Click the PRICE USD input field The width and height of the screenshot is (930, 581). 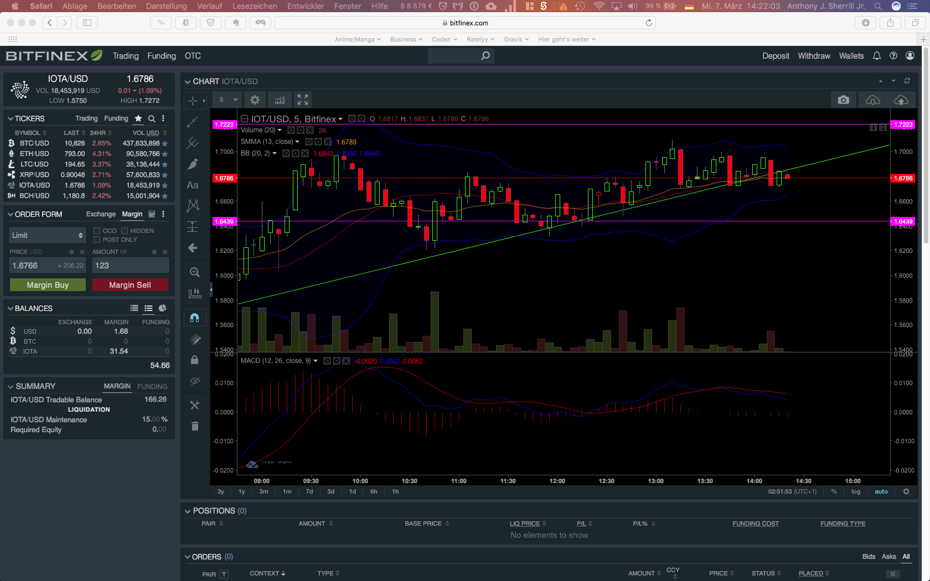(48, 266)
